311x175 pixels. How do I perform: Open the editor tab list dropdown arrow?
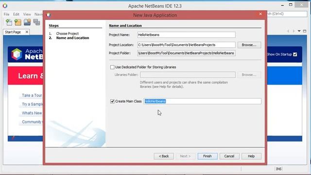(299, 31)
